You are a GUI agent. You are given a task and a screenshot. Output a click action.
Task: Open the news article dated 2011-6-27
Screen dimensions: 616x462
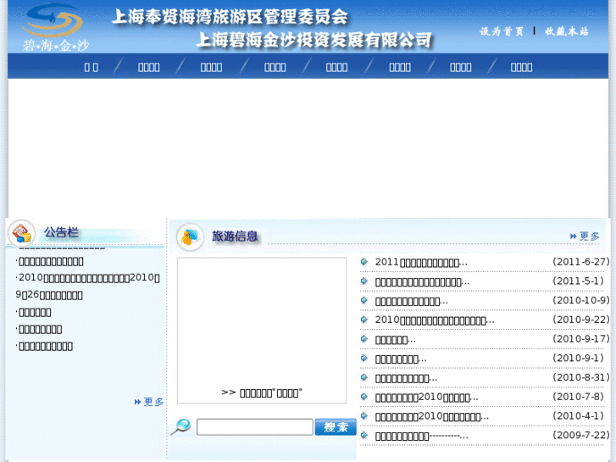click(421, 262)
